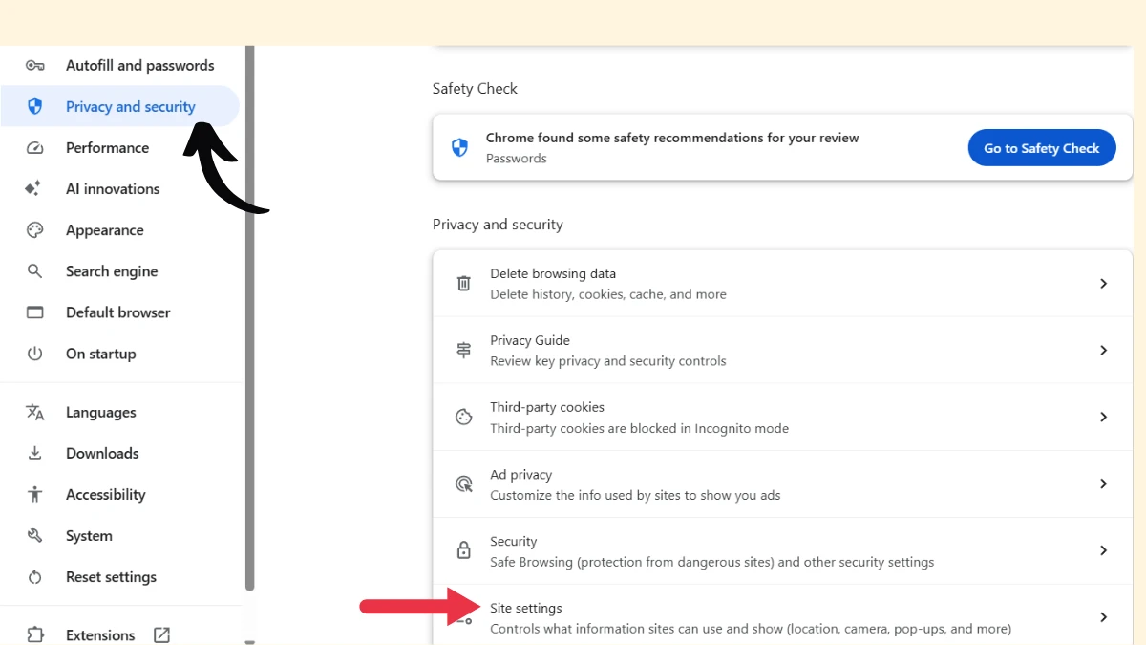Click the On startup power icon

point(35,354)
